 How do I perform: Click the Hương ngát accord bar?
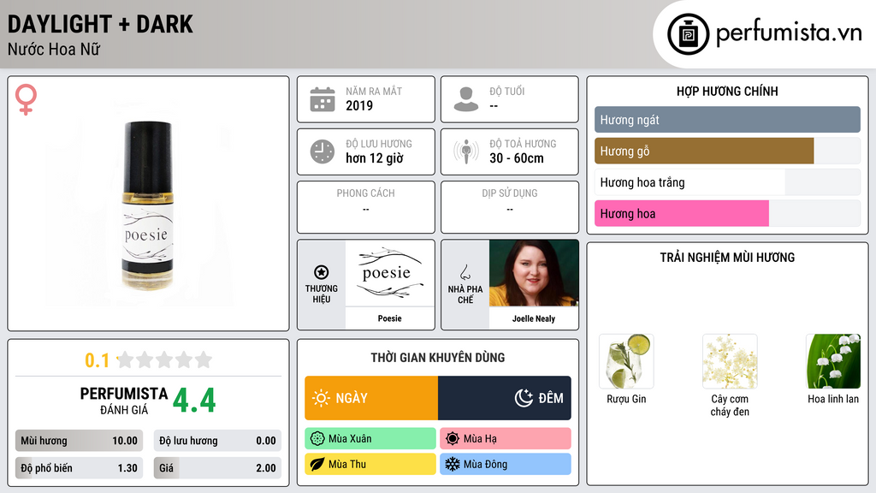pos(727,120)
